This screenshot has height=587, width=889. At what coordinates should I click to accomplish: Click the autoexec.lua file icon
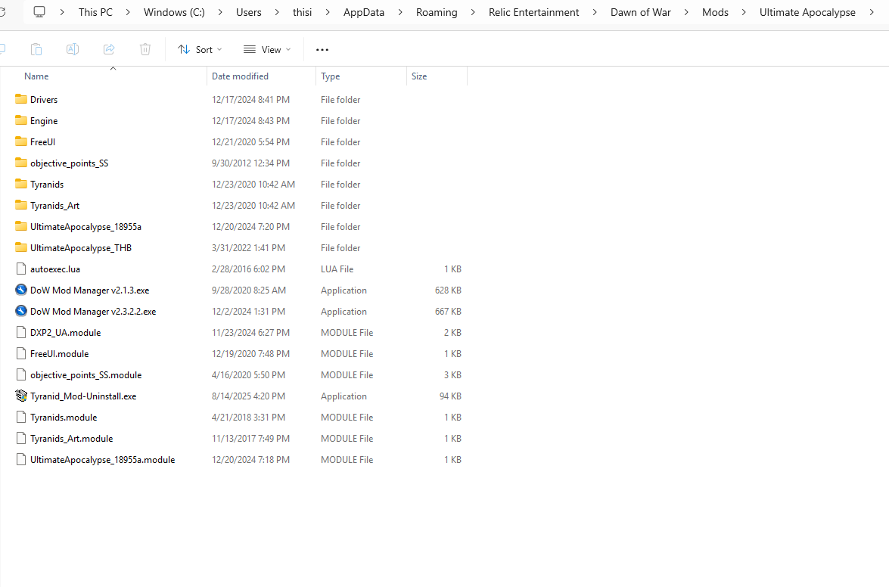pyautogui.click(x=21, y=269)
